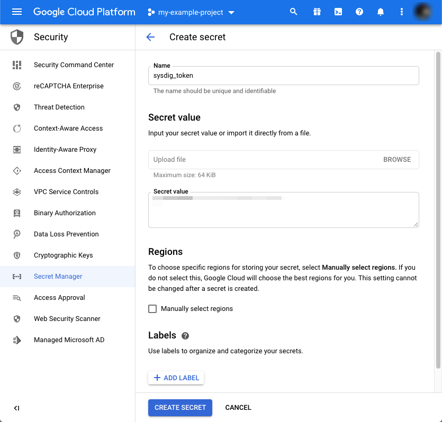442x422 pixels.
Task: Select Secret Manager menu item
Action: (68, 277)
